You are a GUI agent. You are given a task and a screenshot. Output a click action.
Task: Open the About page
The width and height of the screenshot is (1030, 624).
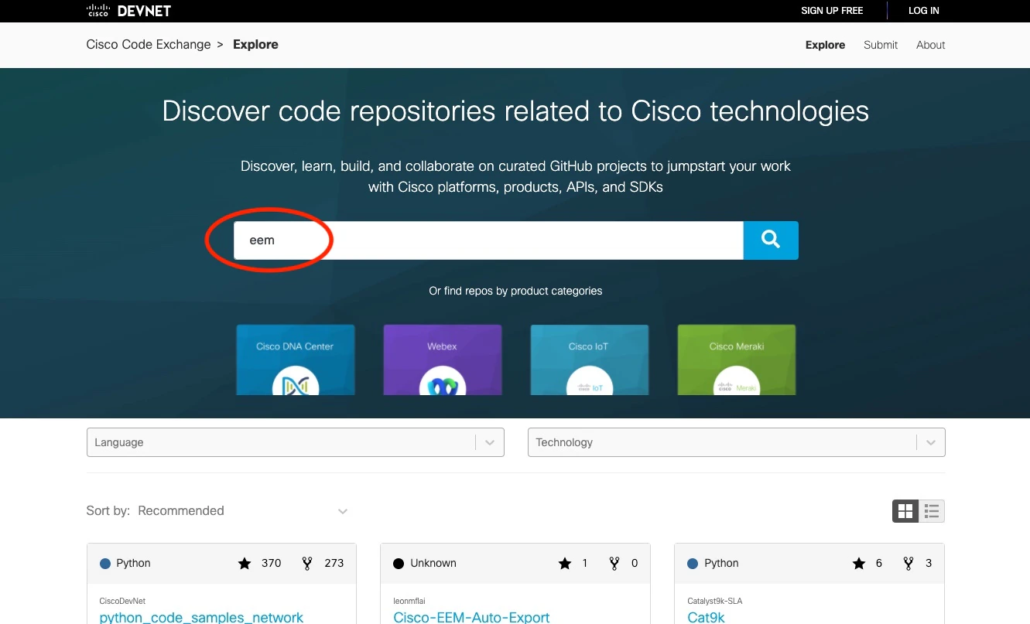(x=930, y=45)
